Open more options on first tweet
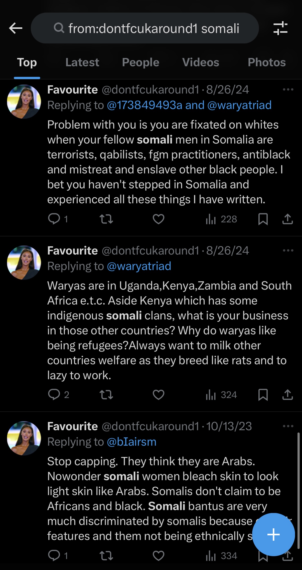 click(x=288, y=90)
